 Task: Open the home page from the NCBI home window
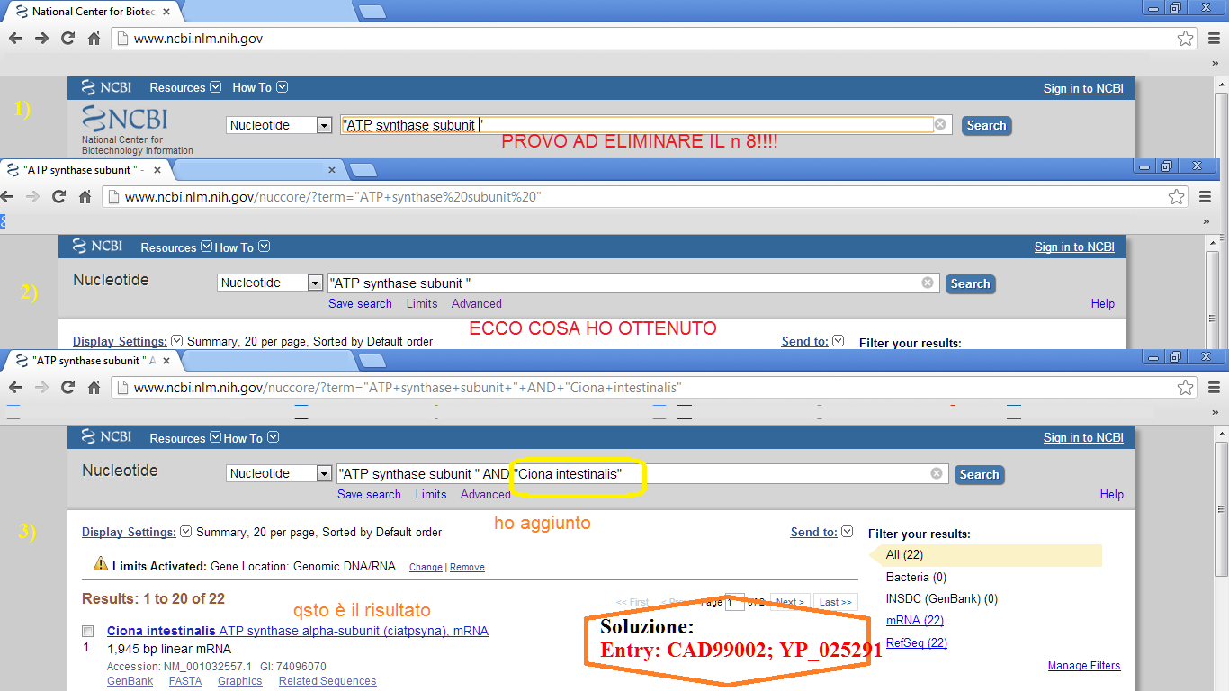94,39
